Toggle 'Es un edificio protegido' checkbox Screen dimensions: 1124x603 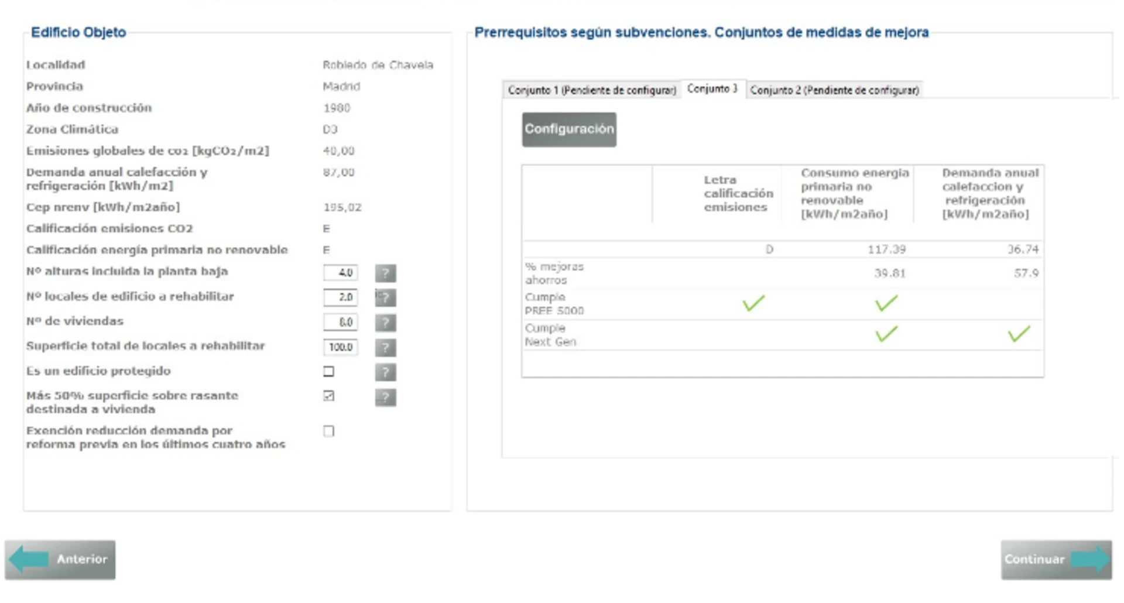point(329,371)
